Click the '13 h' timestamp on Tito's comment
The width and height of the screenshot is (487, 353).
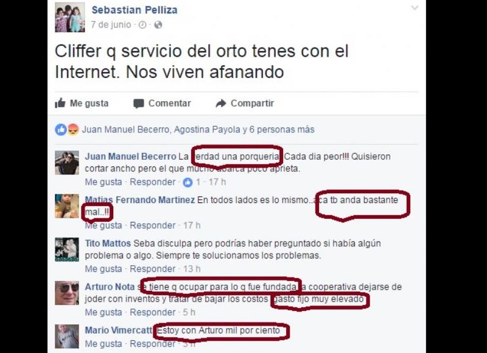point(192,269)
